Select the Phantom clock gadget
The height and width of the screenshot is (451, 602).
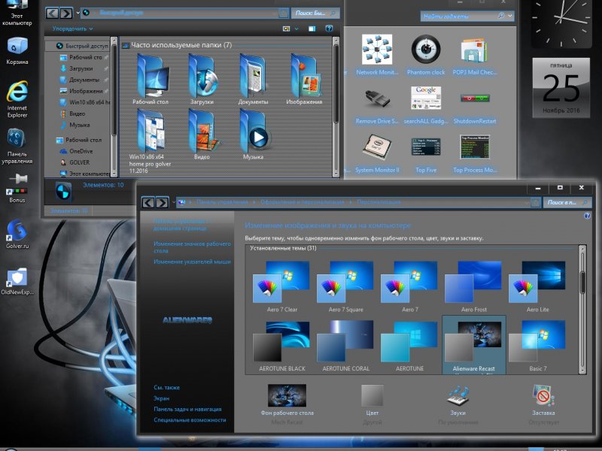[x=426, y=54]
